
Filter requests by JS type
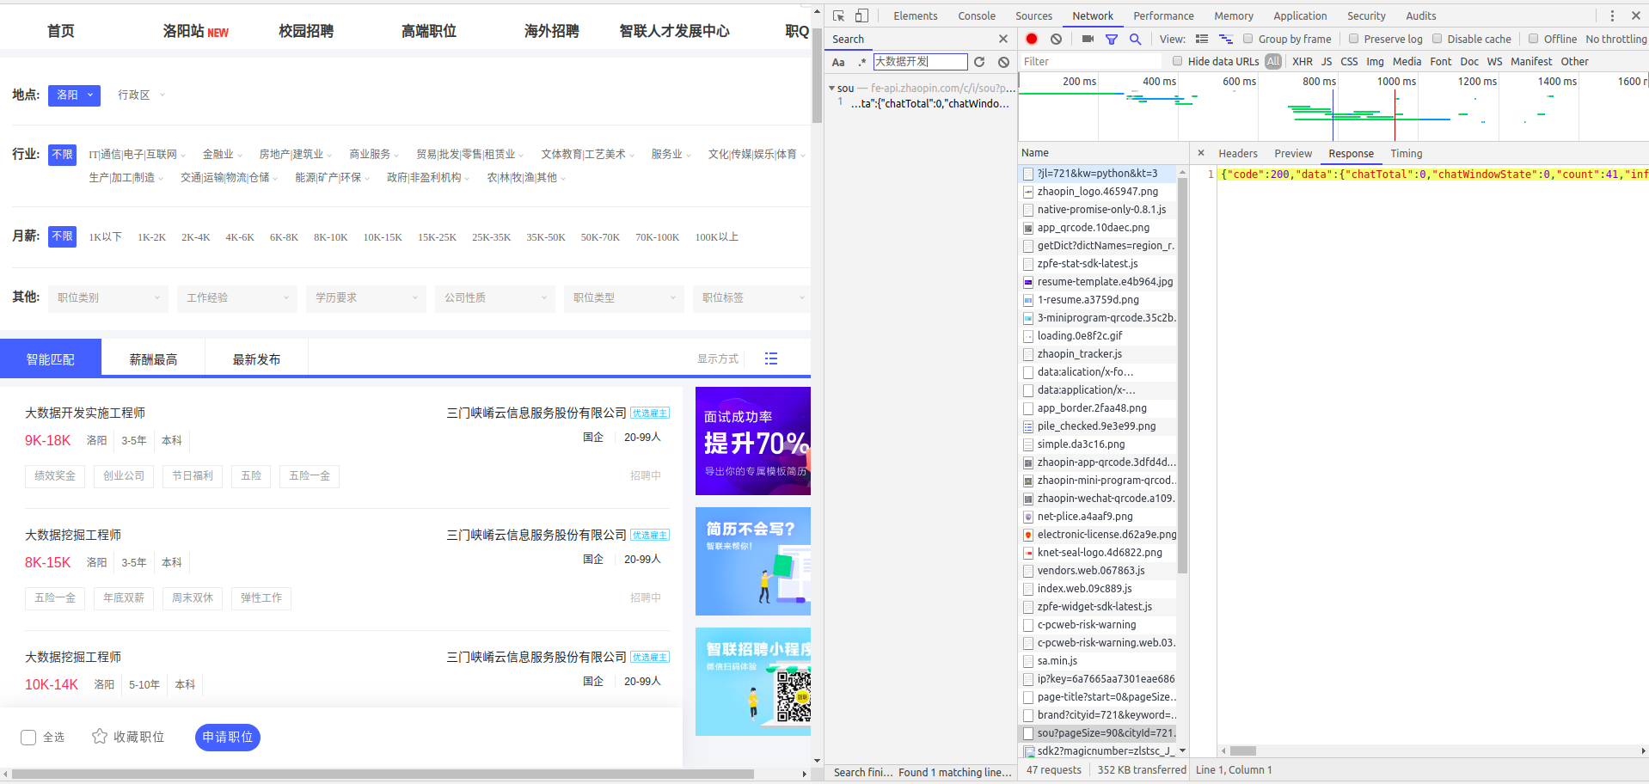tap(1327, 61)
